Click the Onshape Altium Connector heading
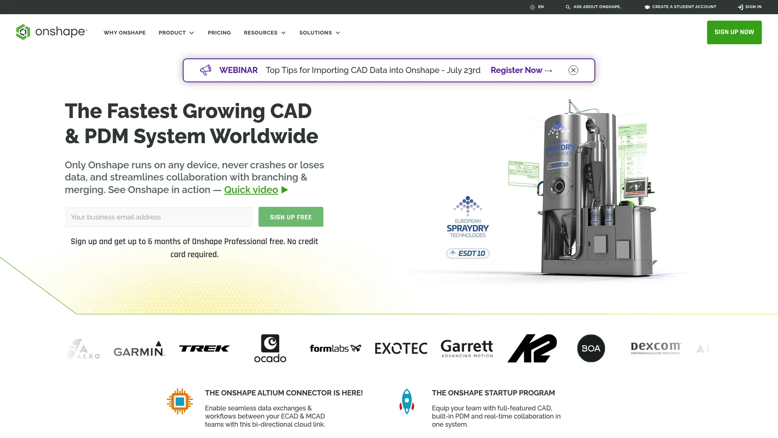Image resolution: width=778 pixels, height=438 pixels. 284,393
